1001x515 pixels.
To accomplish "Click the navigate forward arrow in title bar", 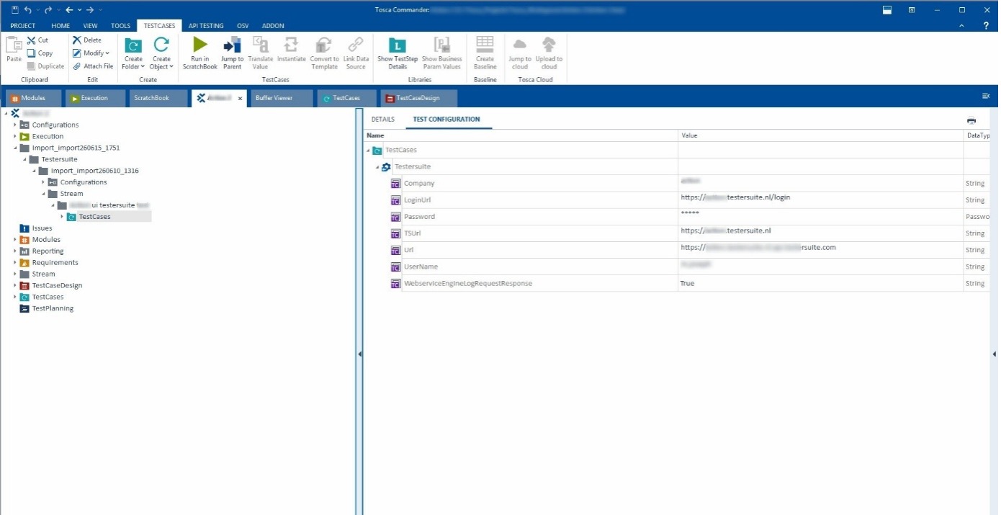I will [x=90, y=10].
